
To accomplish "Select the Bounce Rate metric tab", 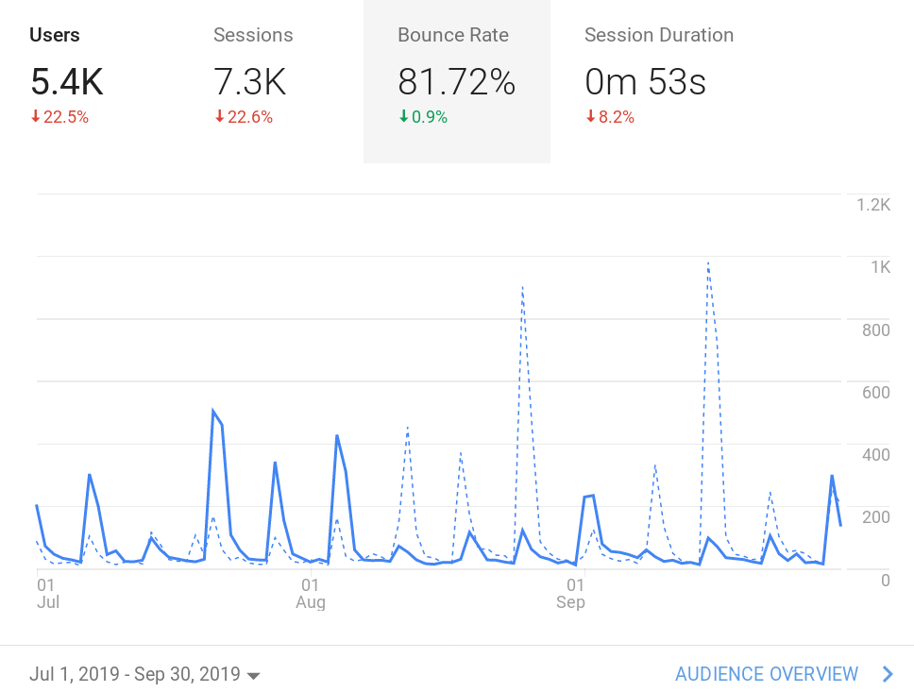I will pyautogui.click(x=457, y=81).
